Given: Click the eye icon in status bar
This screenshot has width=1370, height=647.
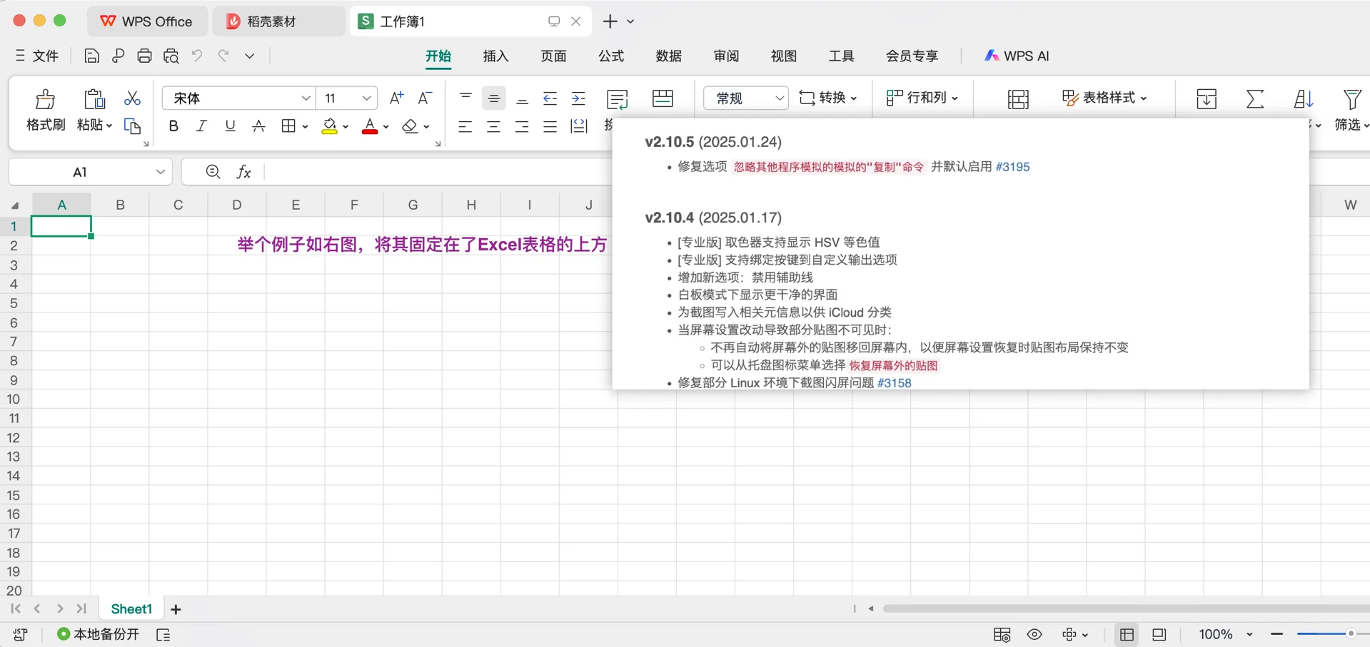Looking at the screenshot, I should click(x=1033, y=633).
